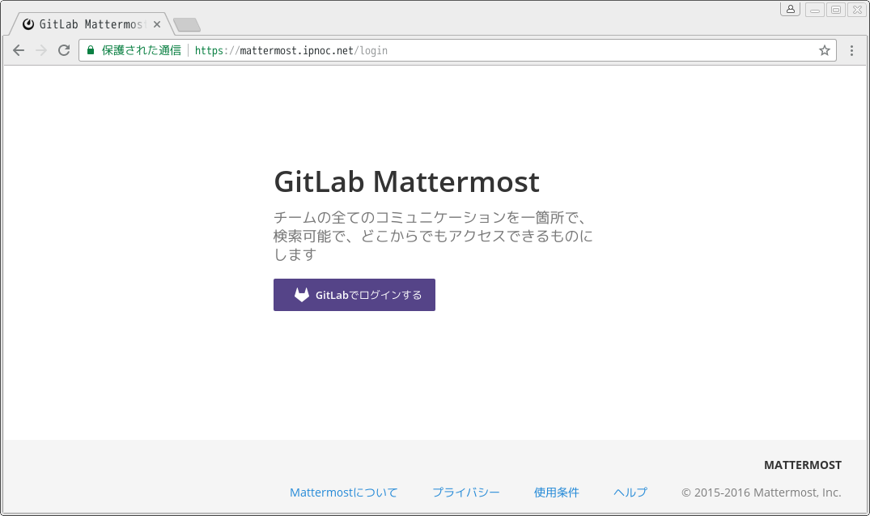
Task: Open the Mattermostについて link
Action: point(343,492)
